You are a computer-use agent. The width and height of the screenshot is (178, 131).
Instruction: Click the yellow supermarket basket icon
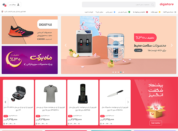pyautogui.click(x=160, y=12)
